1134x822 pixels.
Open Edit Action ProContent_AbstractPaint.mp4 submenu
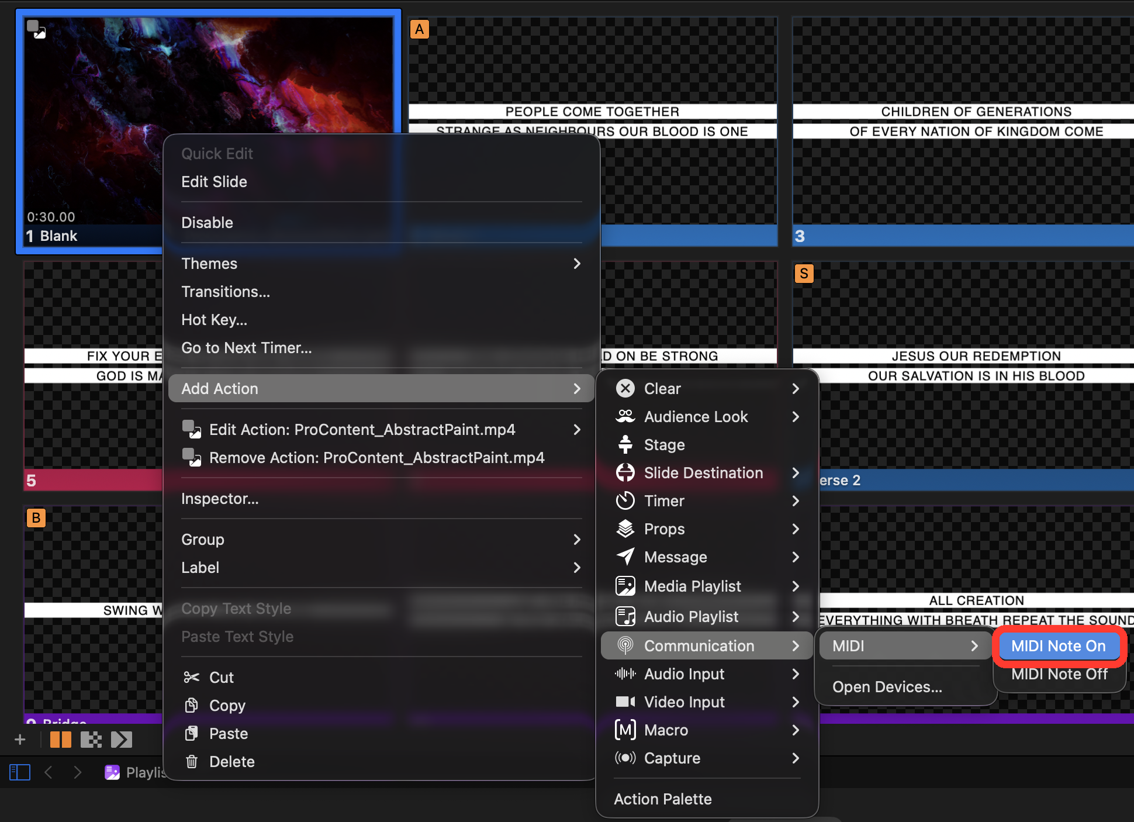381,430
